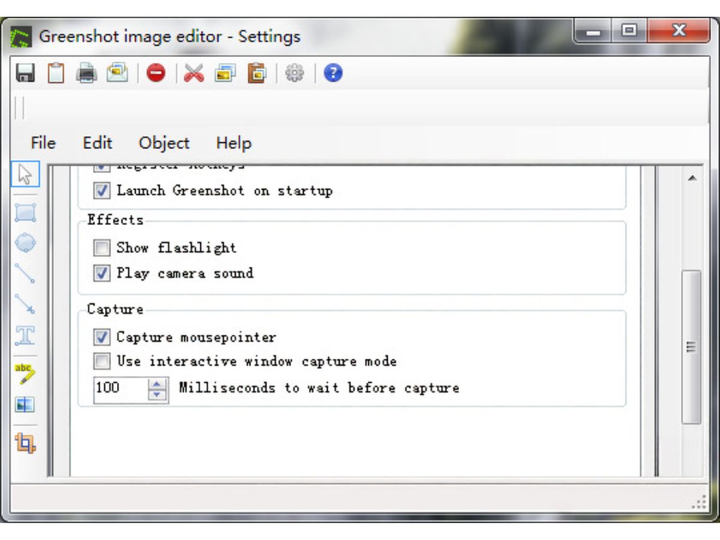Click the vertical scrollbar thumb

[692, 347]
